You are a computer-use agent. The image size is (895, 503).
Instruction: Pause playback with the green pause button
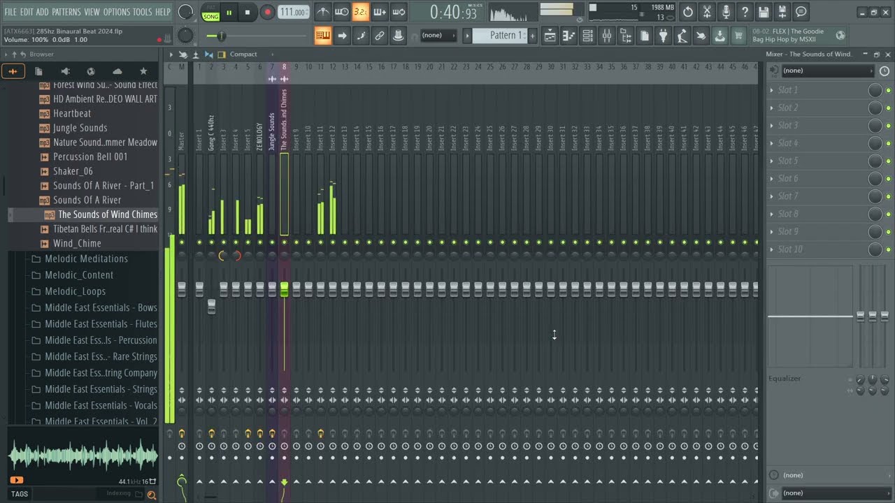(229, 12)
